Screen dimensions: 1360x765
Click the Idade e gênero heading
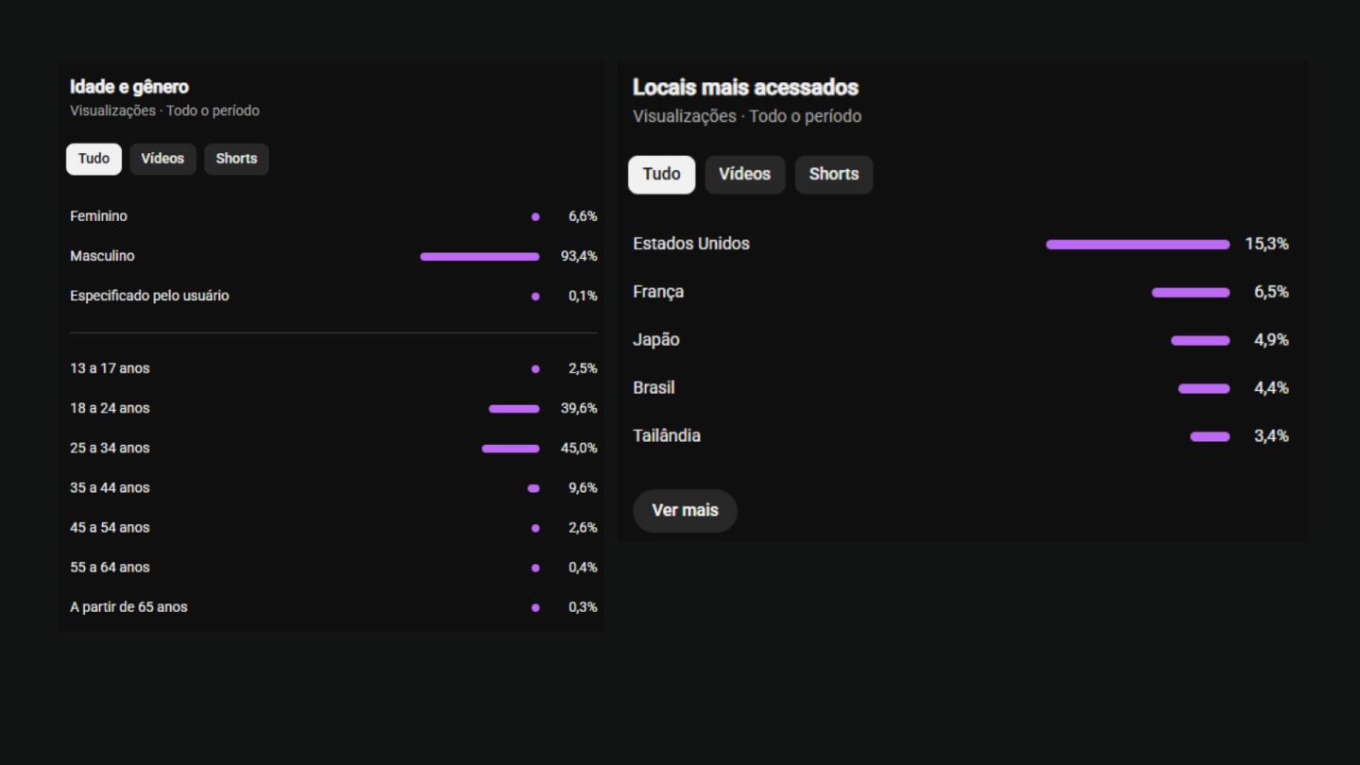pos(129,87)
